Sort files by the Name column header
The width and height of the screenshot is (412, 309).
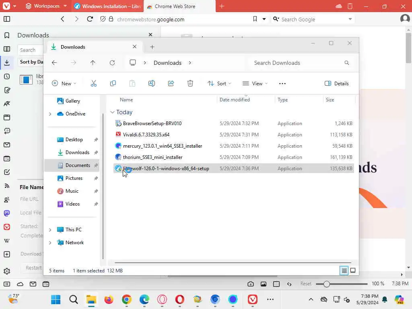pos(126,100)
